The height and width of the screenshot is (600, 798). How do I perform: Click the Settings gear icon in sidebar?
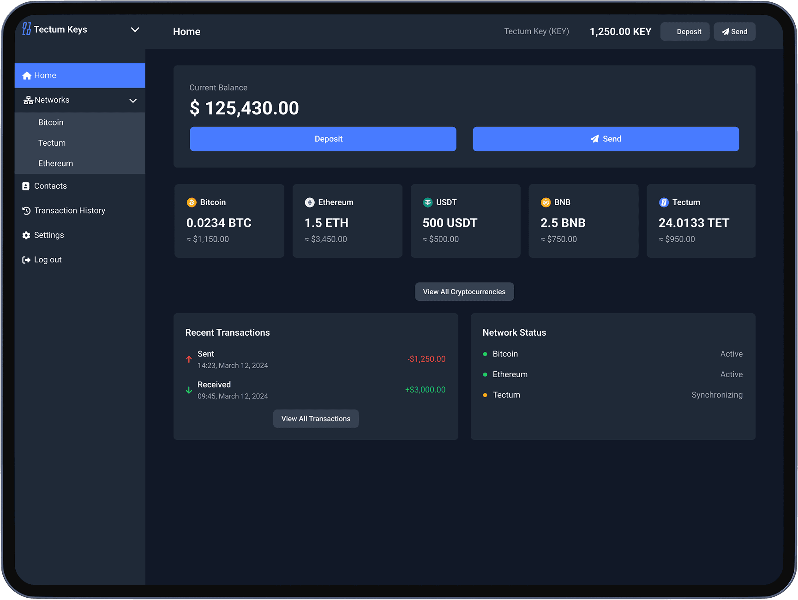pos(26,235)
